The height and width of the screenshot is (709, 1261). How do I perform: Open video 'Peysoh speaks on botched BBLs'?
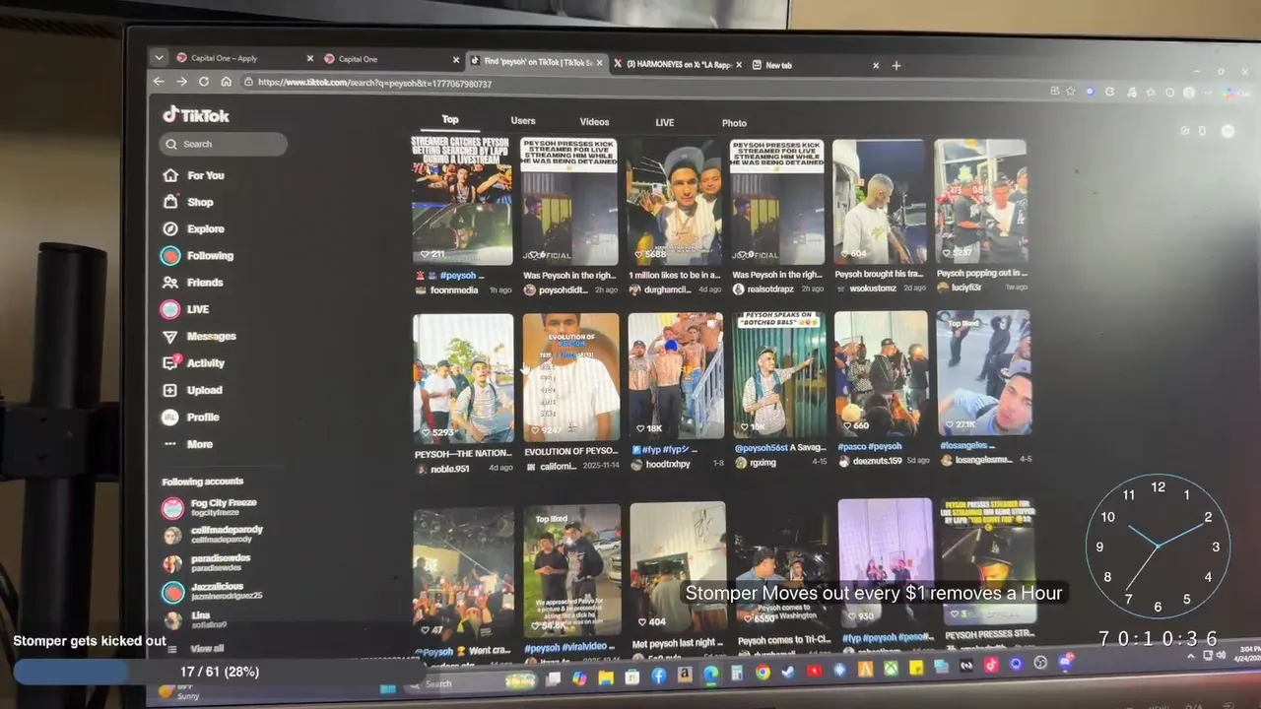tap(779, 375)
